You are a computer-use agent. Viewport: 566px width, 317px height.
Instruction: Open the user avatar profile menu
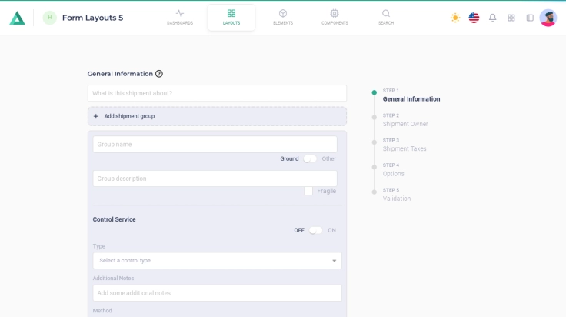point(548,18)
